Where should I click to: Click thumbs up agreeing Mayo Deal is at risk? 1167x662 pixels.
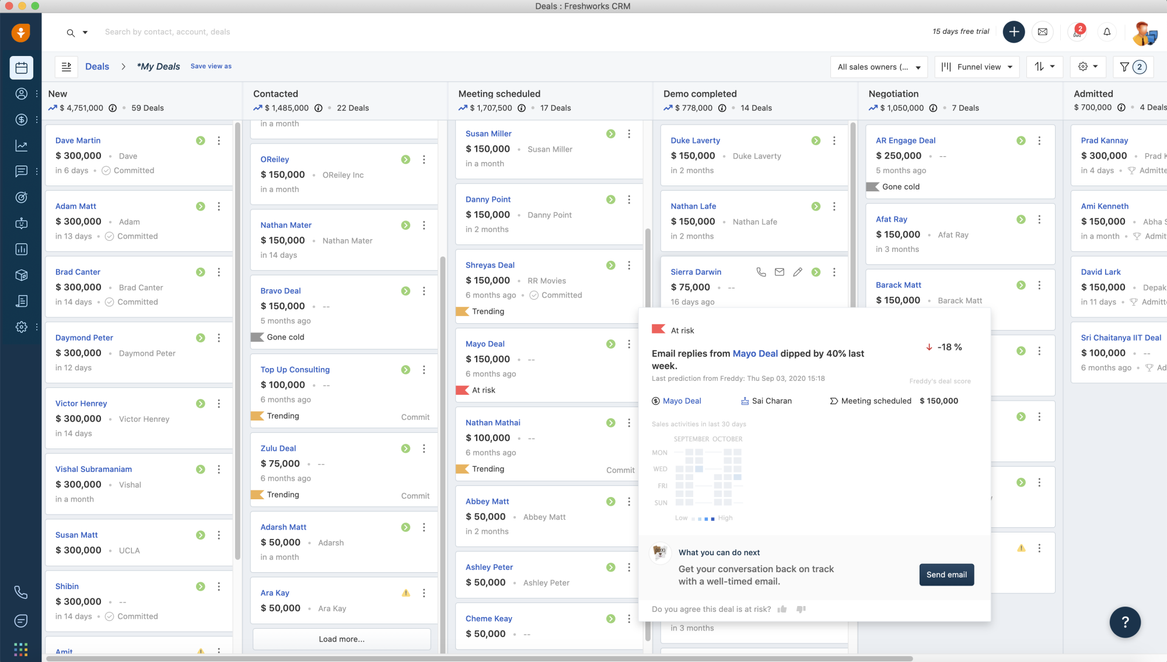tap(782, 609)
